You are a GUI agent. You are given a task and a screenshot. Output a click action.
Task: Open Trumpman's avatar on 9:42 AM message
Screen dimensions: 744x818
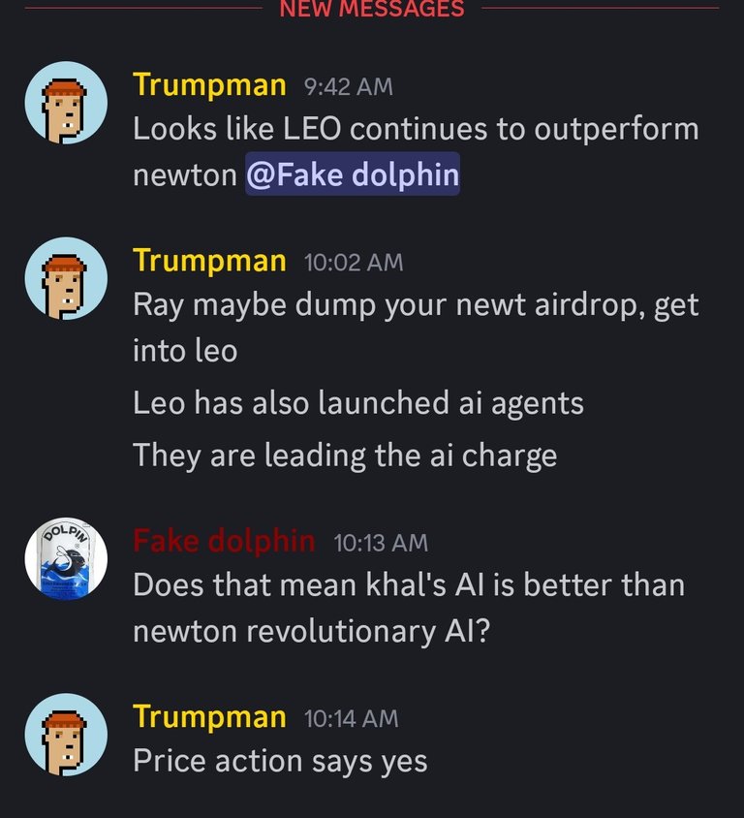click(66, 103)
